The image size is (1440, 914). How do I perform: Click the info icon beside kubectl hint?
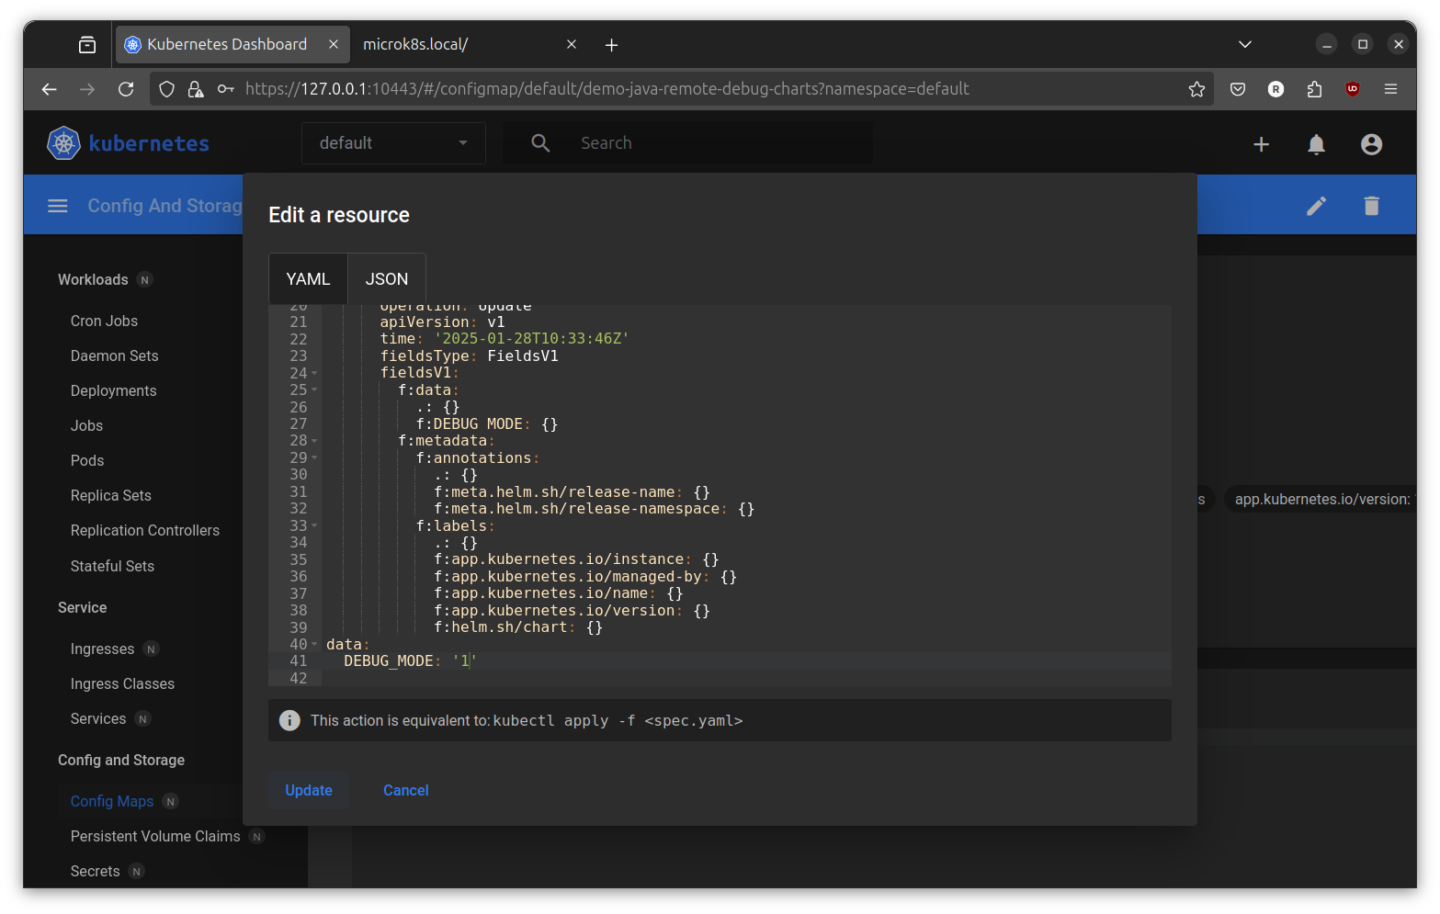coord(289,720)
